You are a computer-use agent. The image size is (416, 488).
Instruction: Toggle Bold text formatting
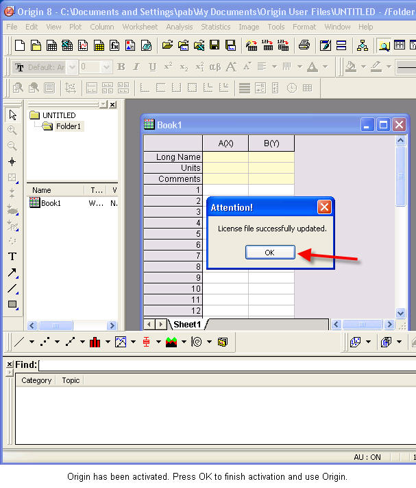[x=121, y=67]
